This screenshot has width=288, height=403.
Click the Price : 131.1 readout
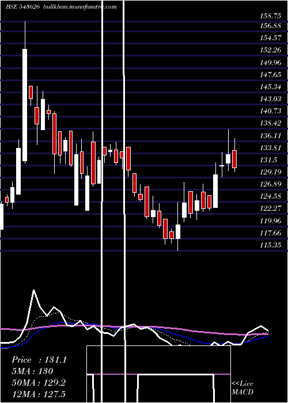tap(39, 360)
